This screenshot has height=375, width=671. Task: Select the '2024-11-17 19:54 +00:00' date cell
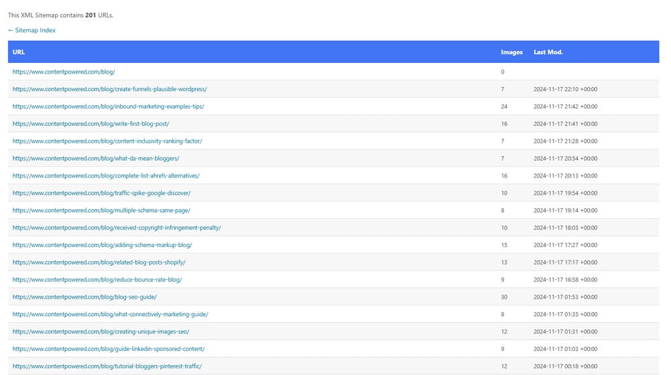pos(565,193)
